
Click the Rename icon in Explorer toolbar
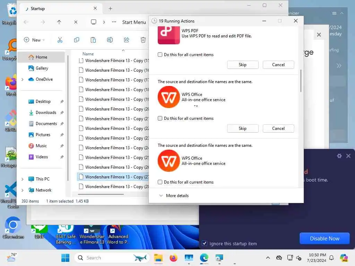pyautogui.click(x=110, y=40)
